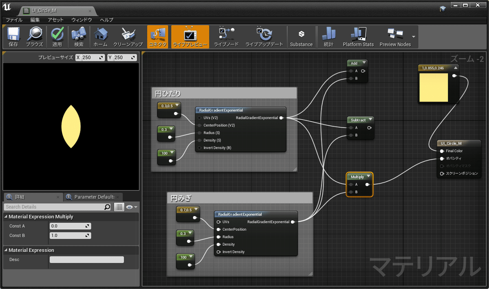
Task: Click the magnifier icon in the details search box
Action: (x=107, y=207)
